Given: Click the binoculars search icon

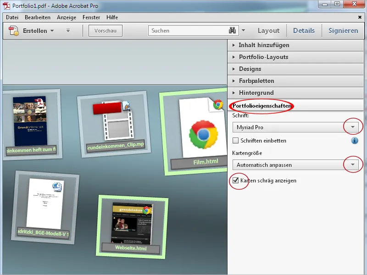Looking at the screenshot, I should [x=232, y=30].
